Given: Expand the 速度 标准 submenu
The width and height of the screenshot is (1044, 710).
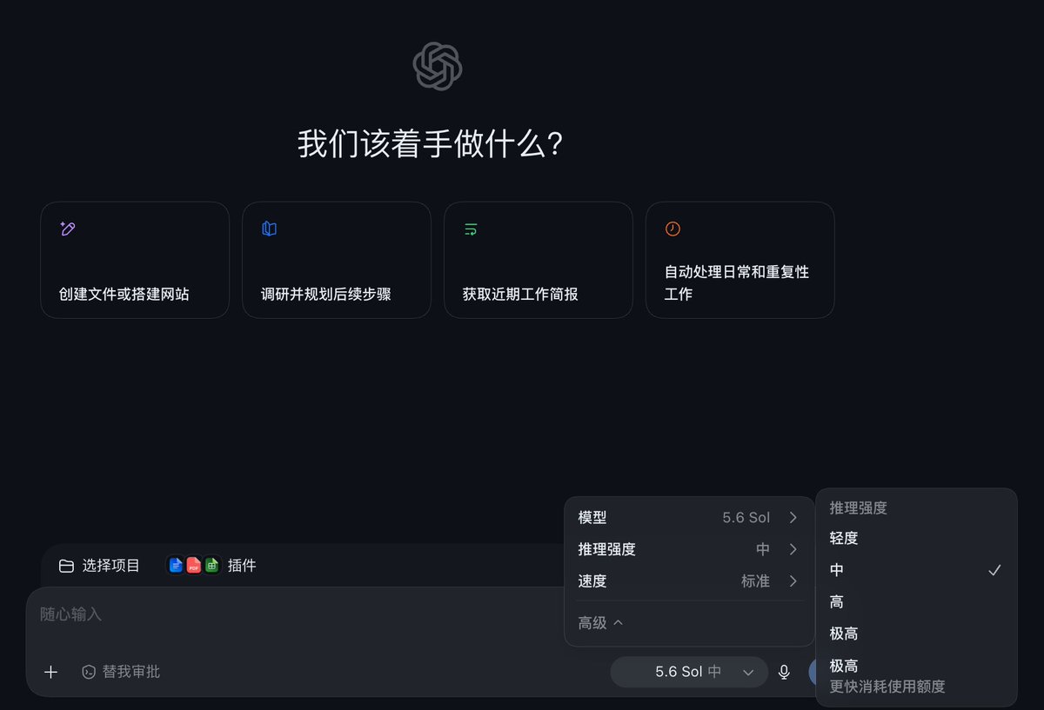Looking at the screenshot, I should point(689,581).
